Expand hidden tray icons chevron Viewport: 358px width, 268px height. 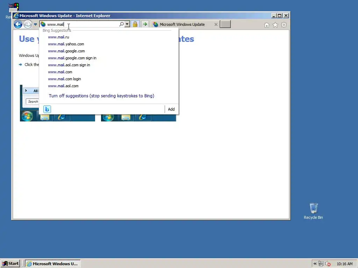[x=315, y=264]
